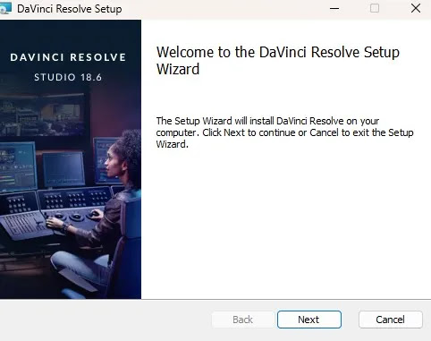This screenshot has width=431, height=341.
Task: Click the DaVinci Resolve Studio banner image
Action: (71, 159)
